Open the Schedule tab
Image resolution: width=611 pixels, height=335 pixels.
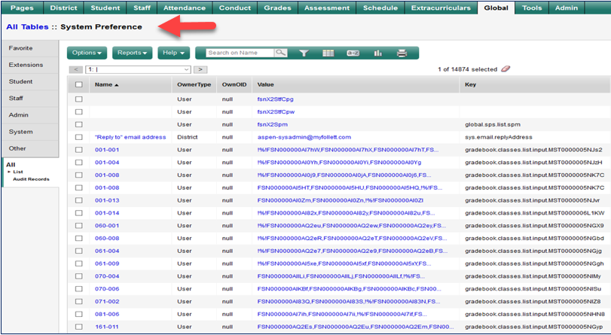[x=380, y=8]
